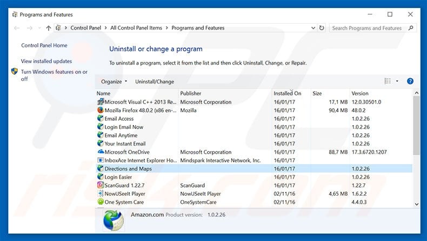Click the Microsoft Visual C++ 2013 program icon
The width and height of the screenshot is (427, 241).
point(101,102)
